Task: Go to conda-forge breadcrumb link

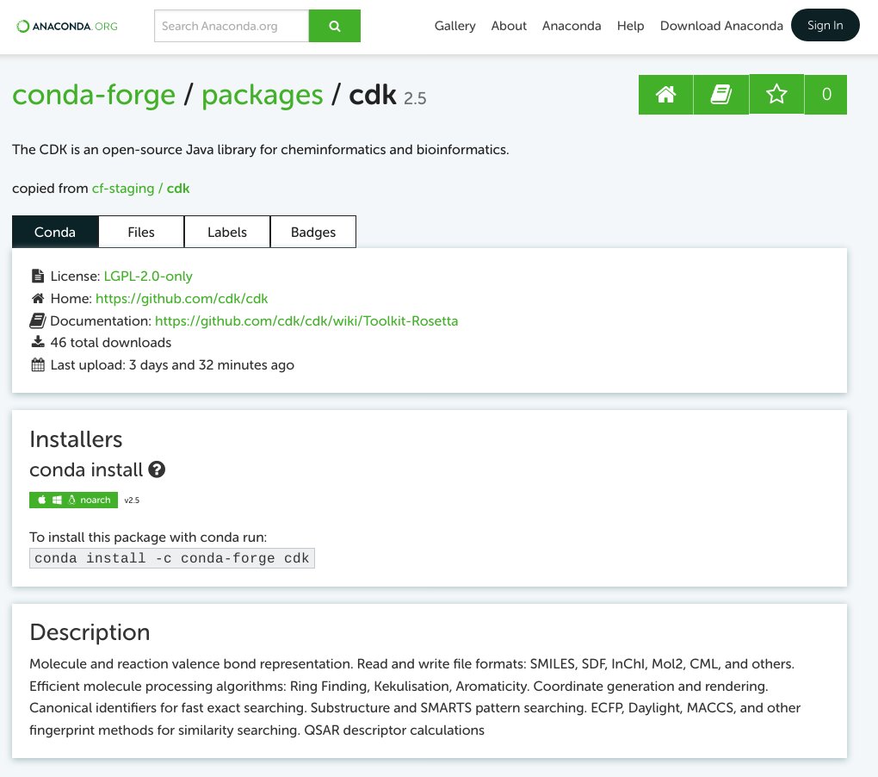Action: (94, 95)
